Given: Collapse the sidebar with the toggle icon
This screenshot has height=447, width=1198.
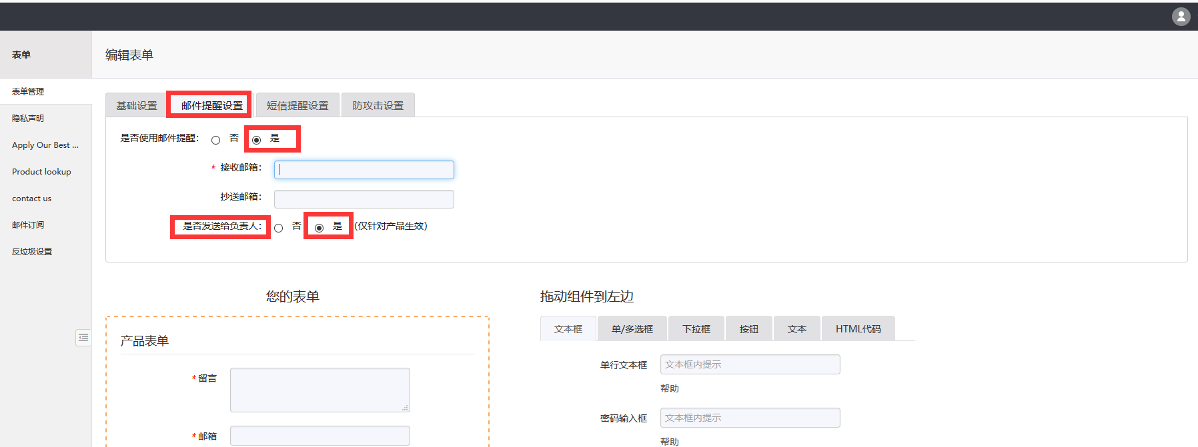Looking at the screenshot, I should 83,338.
